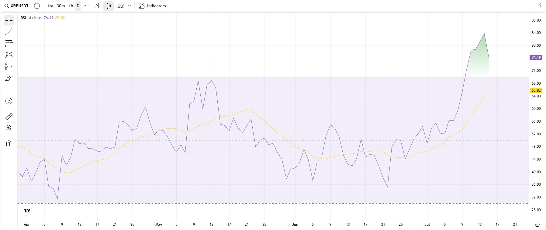Open the emoji icons tool

click(9, 101)
